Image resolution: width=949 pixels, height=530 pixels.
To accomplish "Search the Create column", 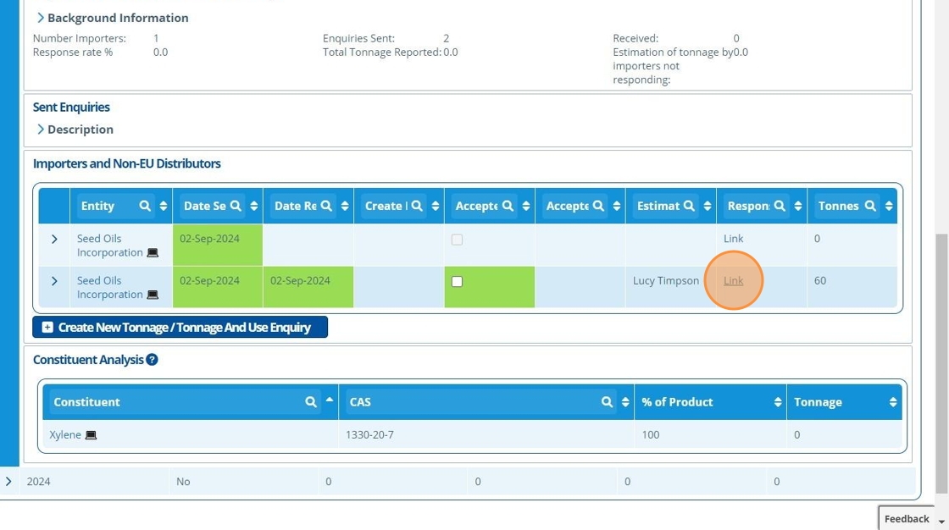I will 417,206.
